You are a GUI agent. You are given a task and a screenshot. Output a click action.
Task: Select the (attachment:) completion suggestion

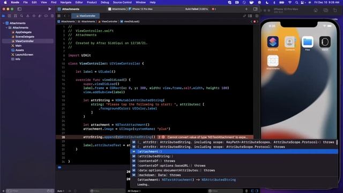pyautogui.click(x=234, y=151)
